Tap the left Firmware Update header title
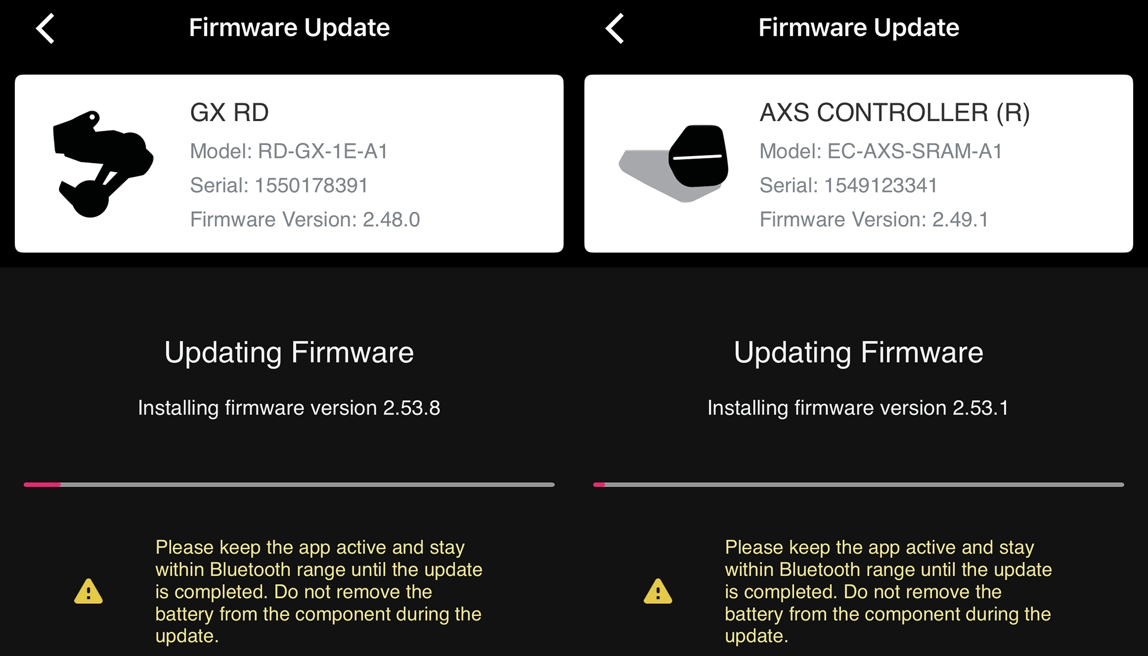The height and width of the screenshot is (656, 1148). (x=289, y=28)
